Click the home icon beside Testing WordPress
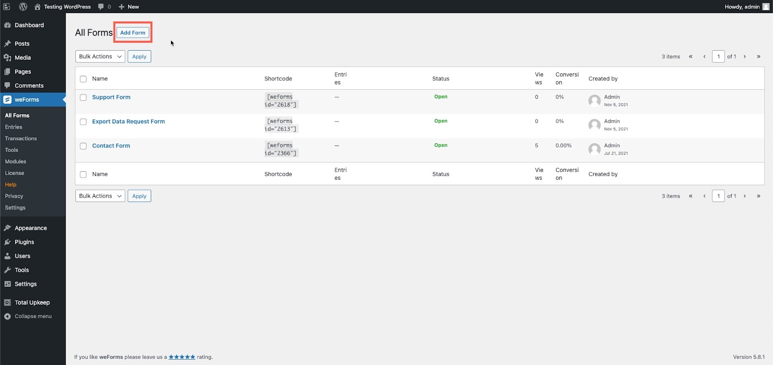 [x=37, y=7]
